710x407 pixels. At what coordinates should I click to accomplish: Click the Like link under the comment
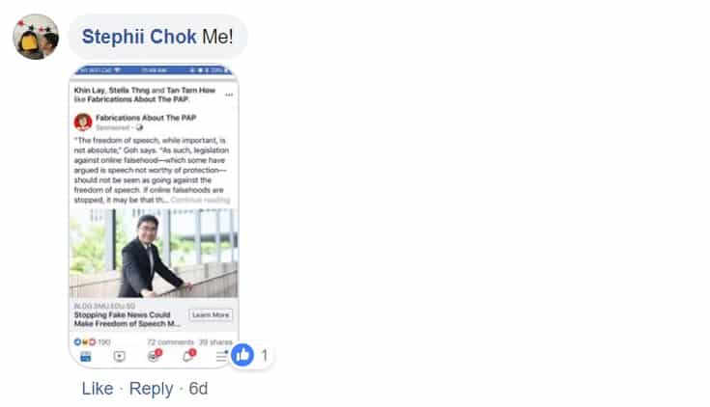tap(98, 389)
